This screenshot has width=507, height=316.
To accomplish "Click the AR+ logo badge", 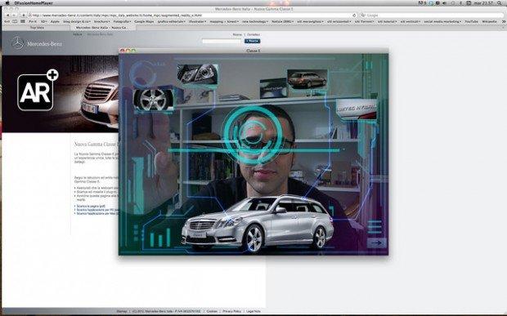I will [x=37, y=91].
